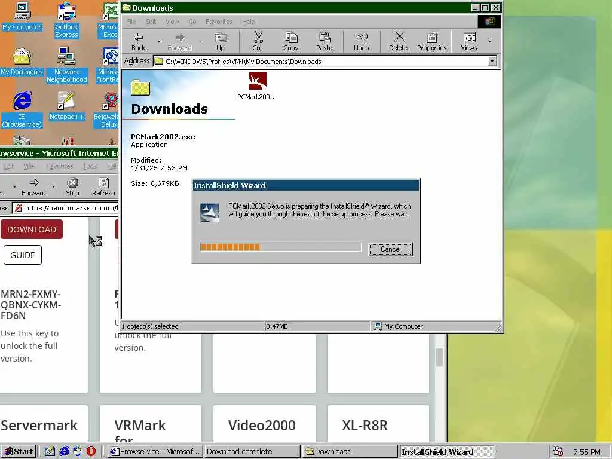Open the File menu in Downloads
The image size is (612, 459).
point(131,22)
